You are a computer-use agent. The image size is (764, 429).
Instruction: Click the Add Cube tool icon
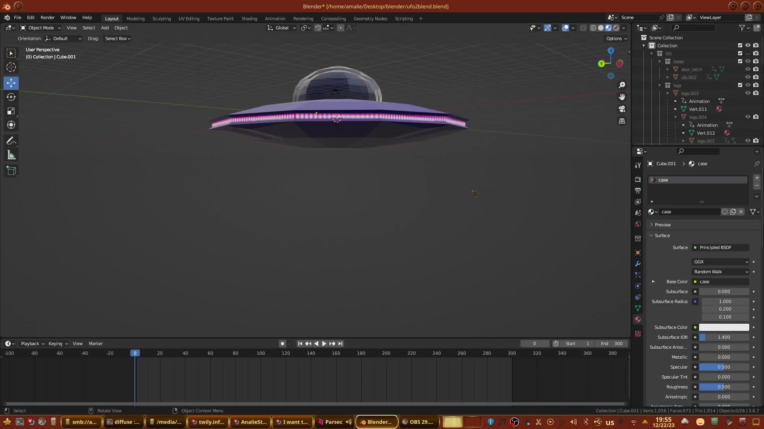tap(11, 171)
